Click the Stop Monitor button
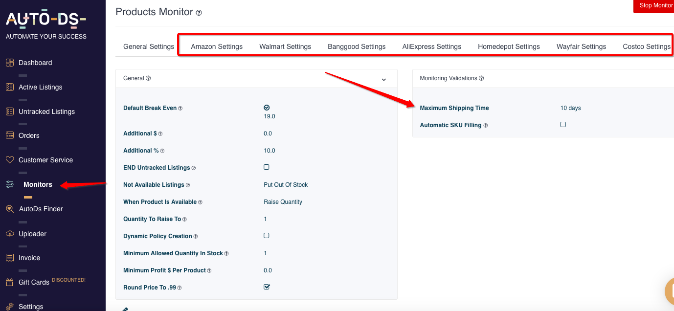This screenshot has height=311, width=674. pos(654,6)
